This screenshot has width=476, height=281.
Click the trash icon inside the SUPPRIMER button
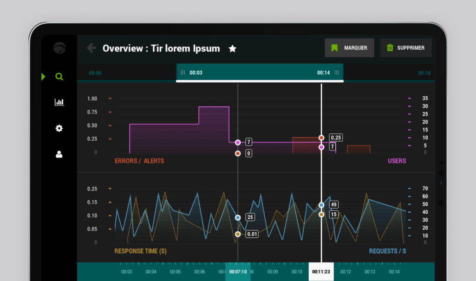[389, 47]
